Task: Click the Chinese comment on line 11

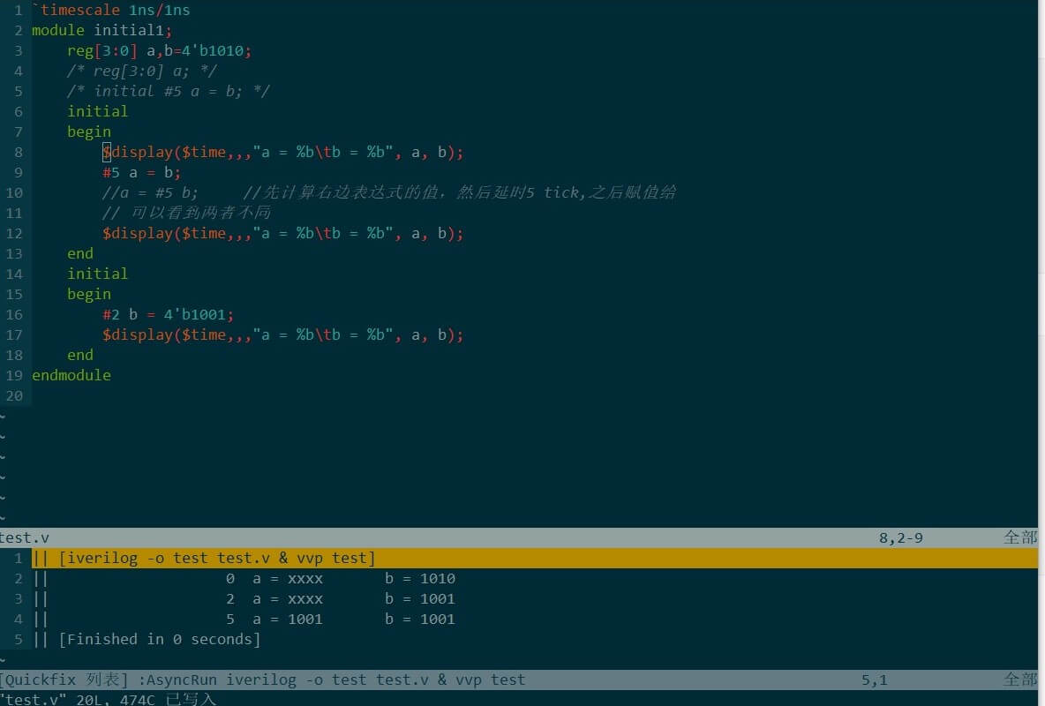Action: [186, 213]
